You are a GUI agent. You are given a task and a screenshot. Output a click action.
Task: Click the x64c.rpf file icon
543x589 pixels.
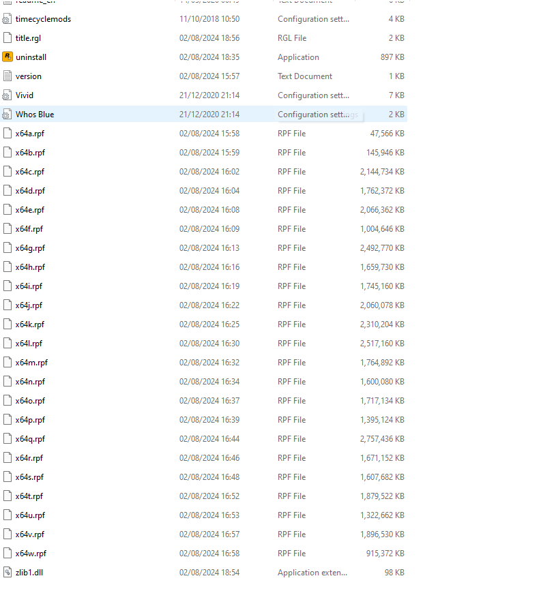pos(7,172)
